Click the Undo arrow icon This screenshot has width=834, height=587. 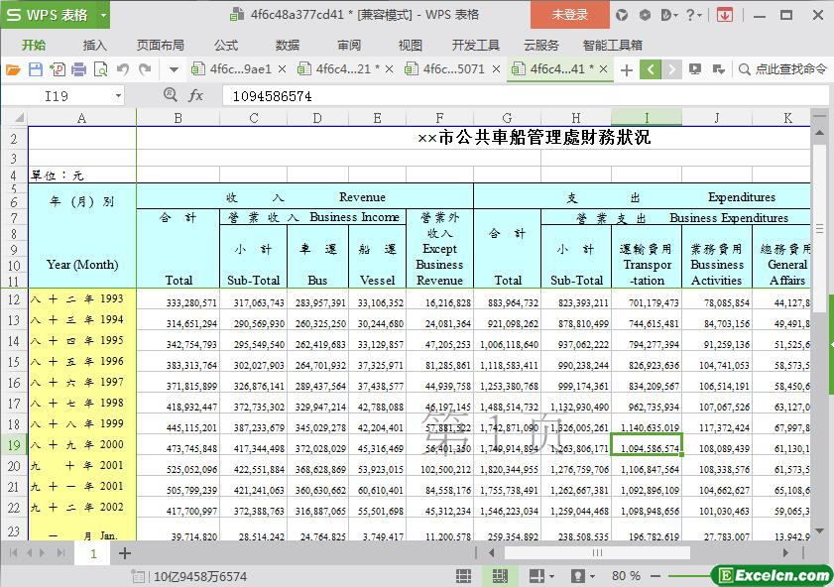[123, 69]
